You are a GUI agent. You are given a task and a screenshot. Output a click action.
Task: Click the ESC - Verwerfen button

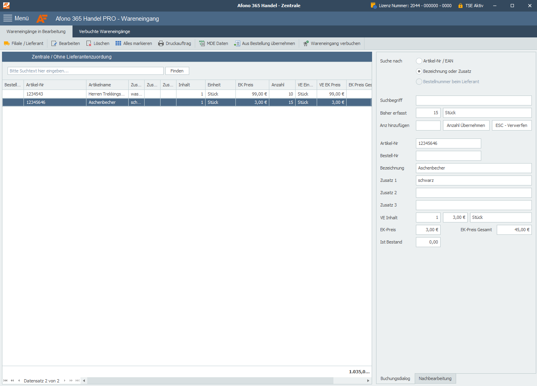(512, 125)
